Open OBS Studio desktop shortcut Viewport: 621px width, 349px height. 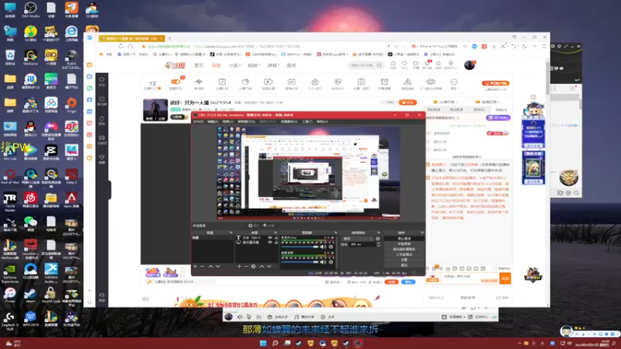(30, 10)
